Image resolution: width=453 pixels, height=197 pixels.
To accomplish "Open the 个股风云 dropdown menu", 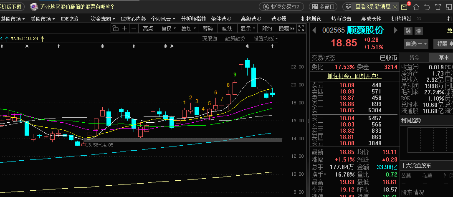I will coord(163,19).
